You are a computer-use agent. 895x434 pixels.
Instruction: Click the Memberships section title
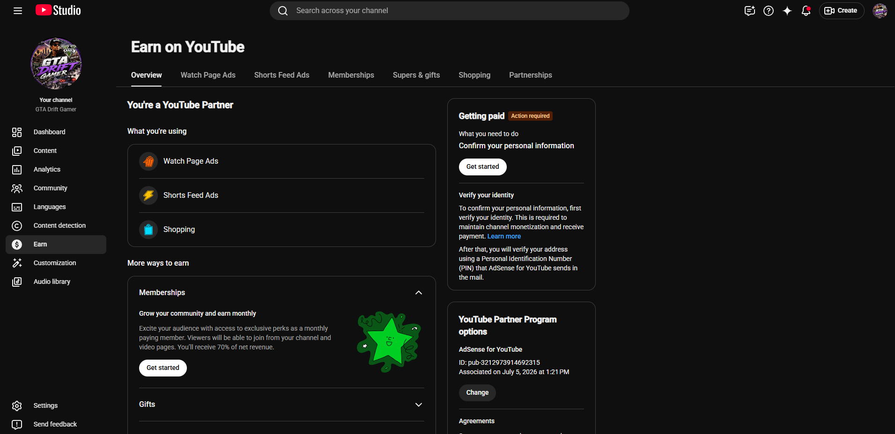tap(162, 293)
